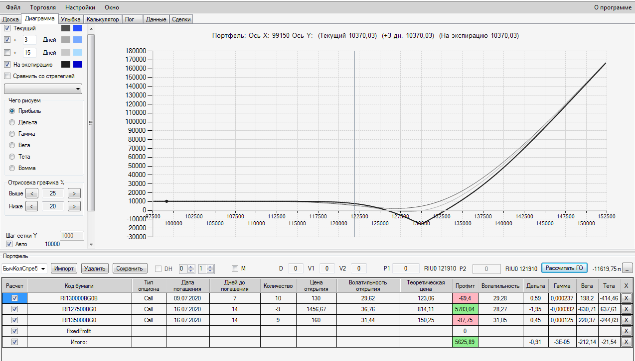The width and height of the screenshot is (635, 361).
Task: Select the Прибыль radio button
Action: click(x=12, y=111)
